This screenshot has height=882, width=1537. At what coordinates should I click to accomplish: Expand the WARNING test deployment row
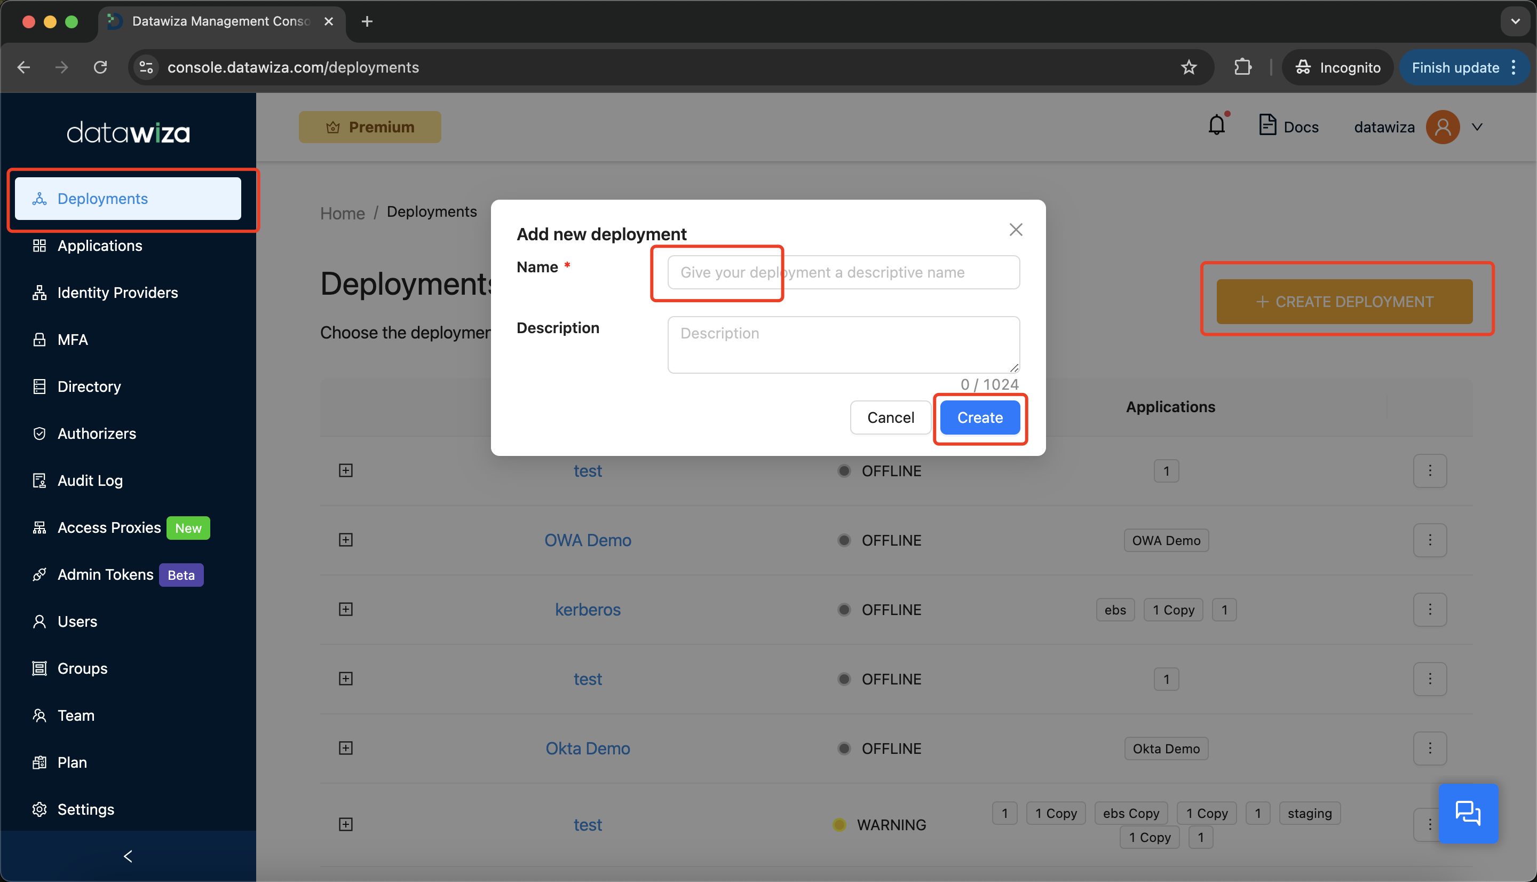[346, 824]
